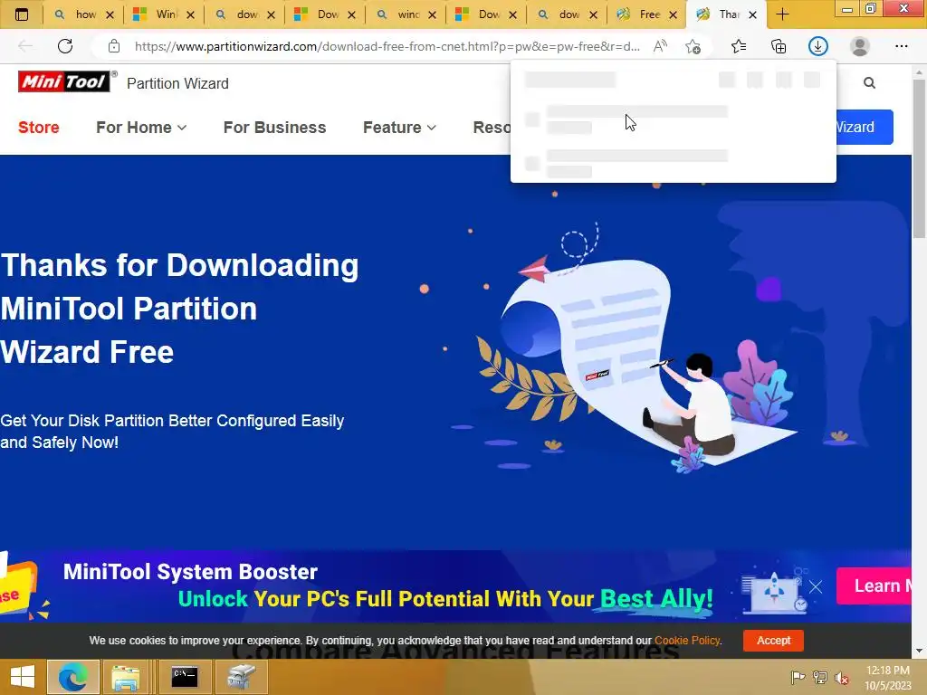Close the 'how' search tab
The width and height of the screenshot is (927, 695).
click(x=110, y=14)
